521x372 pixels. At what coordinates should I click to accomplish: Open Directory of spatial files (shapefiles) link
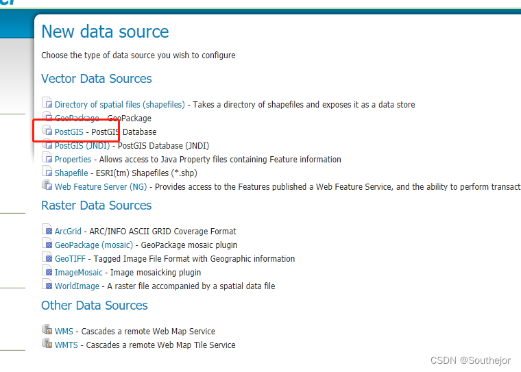pyautogui.click(x=119, y=105)
